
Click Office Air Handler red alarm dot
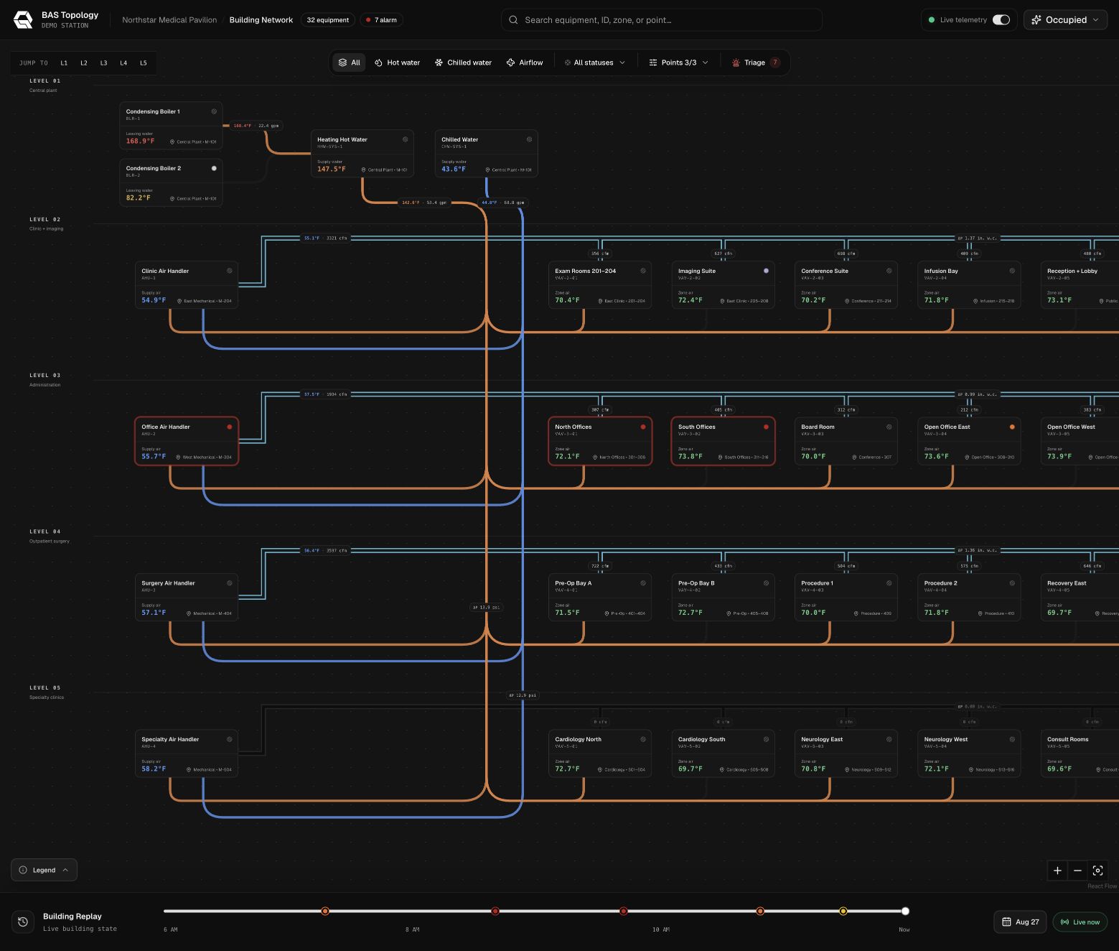pyautogui.click(x=230, y=427)
